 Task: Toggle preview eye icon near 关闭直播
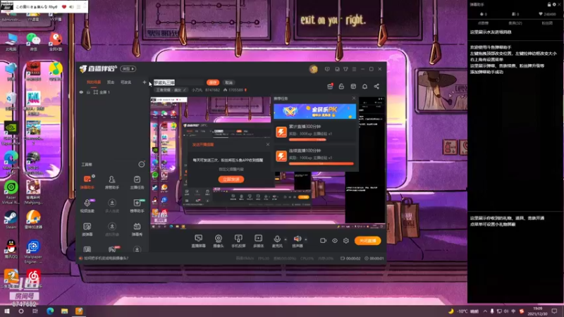click(335, 240)
